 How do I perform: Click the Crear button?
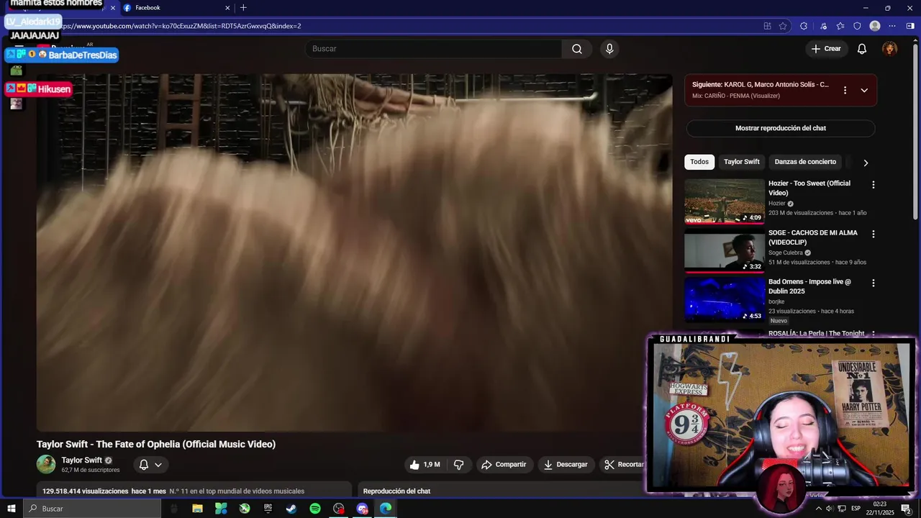click(x=825, y=49)
